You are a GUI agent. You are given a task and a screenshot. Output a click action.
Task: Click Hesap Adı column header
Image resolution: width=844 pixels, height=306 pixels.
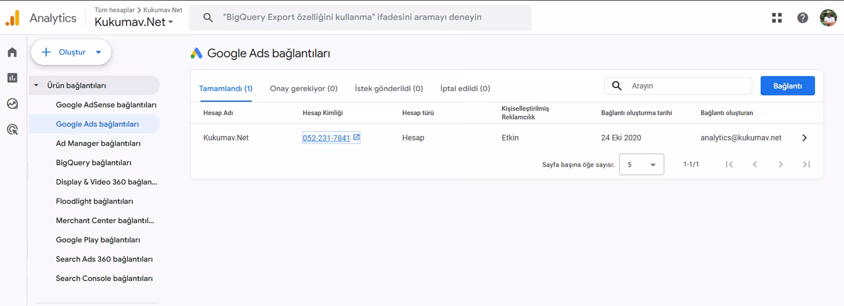[x=218, y=113]
